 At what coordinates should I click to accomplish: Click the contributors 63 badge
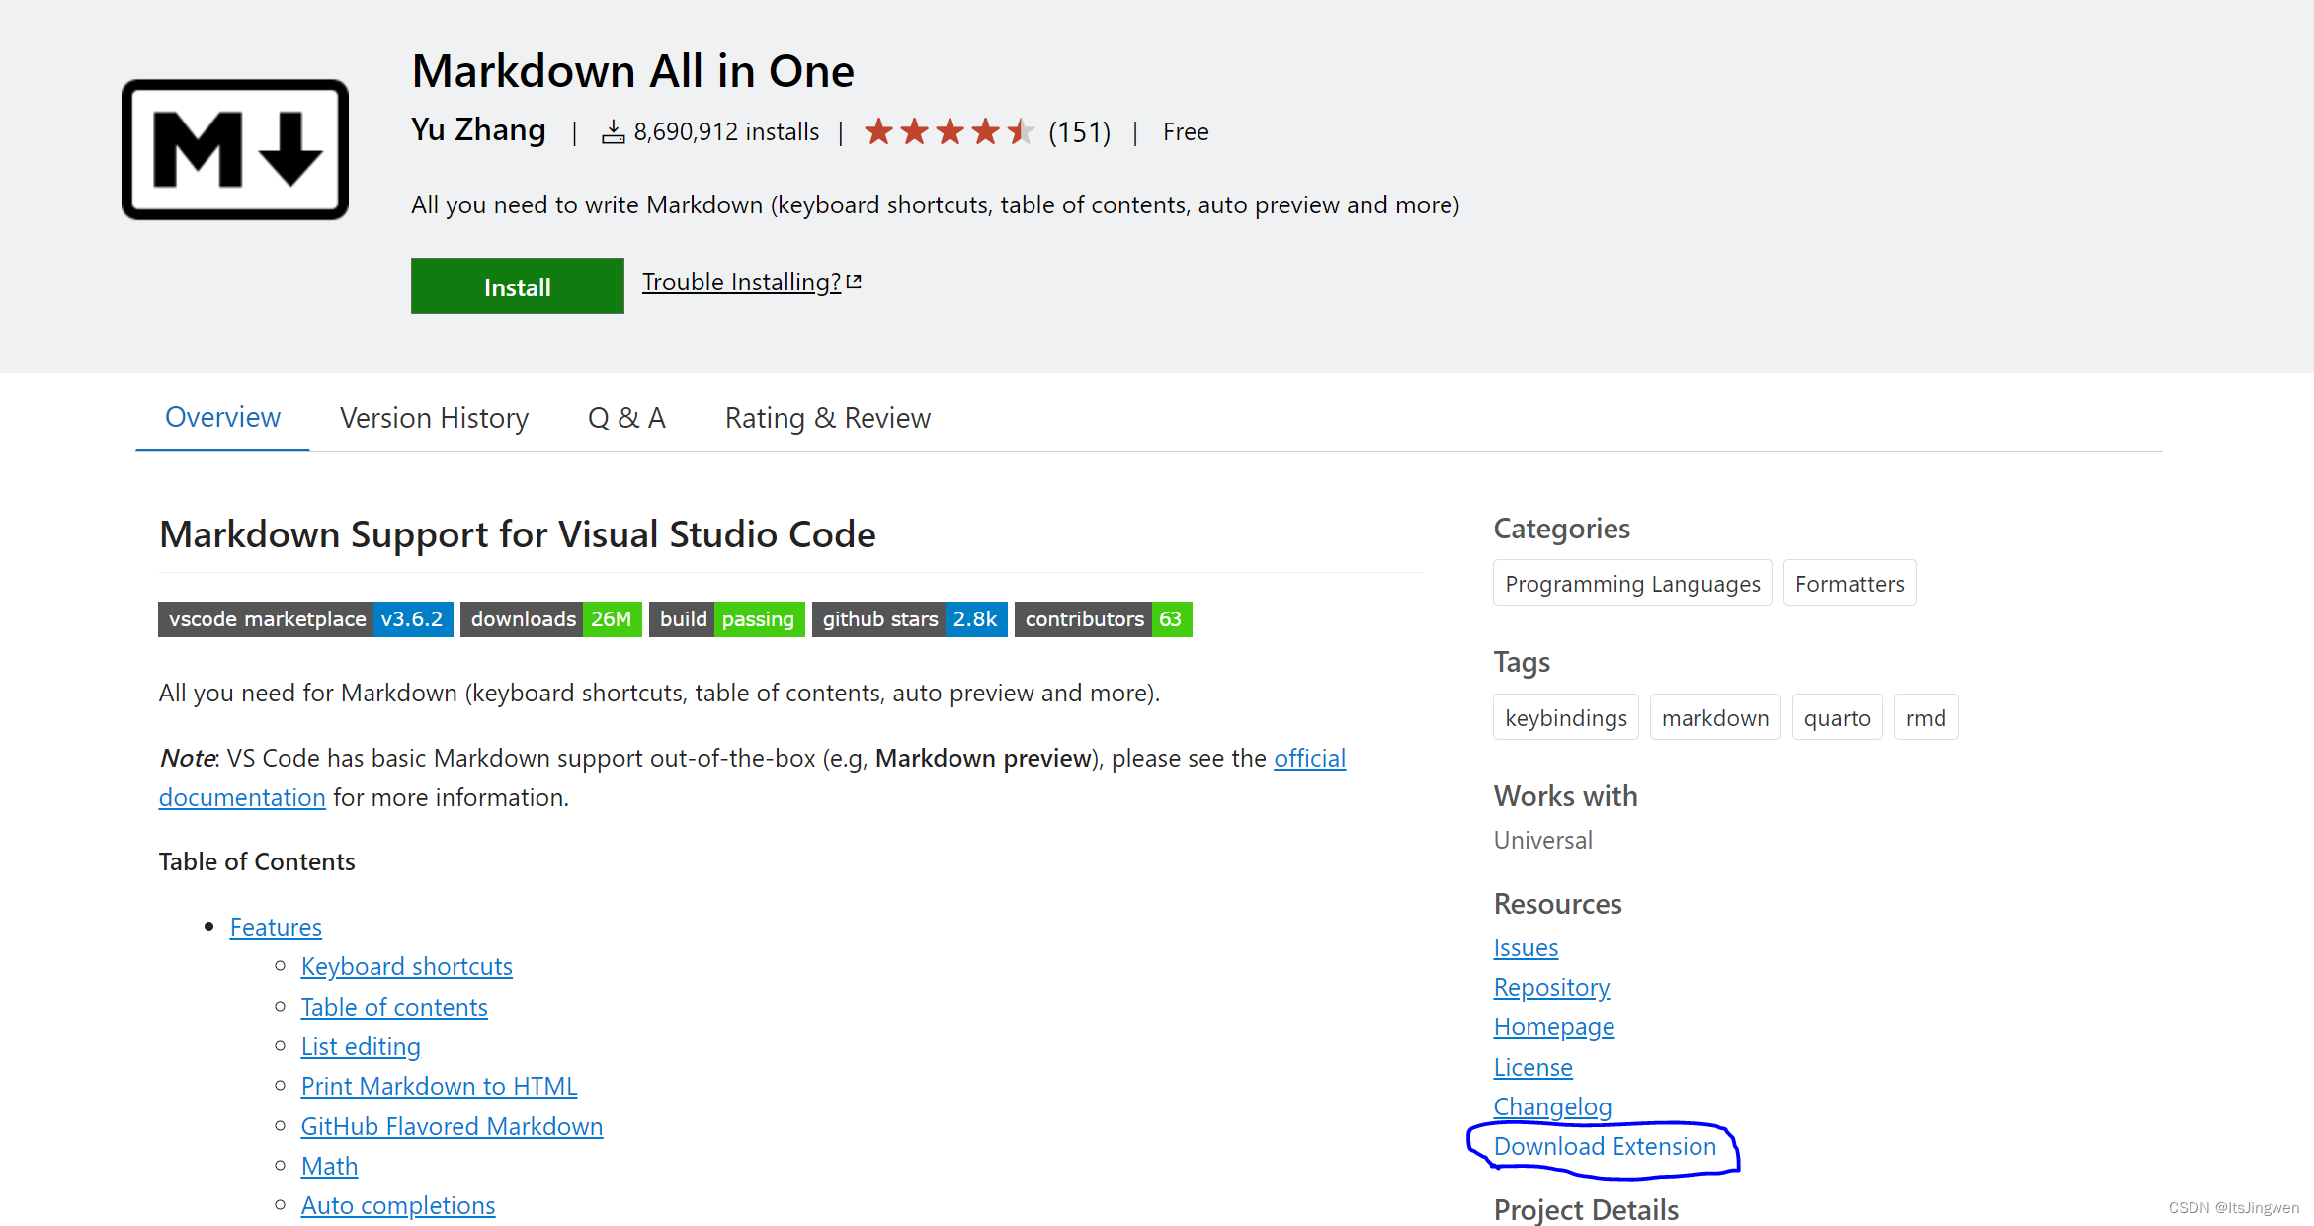tap(1103, 619)
